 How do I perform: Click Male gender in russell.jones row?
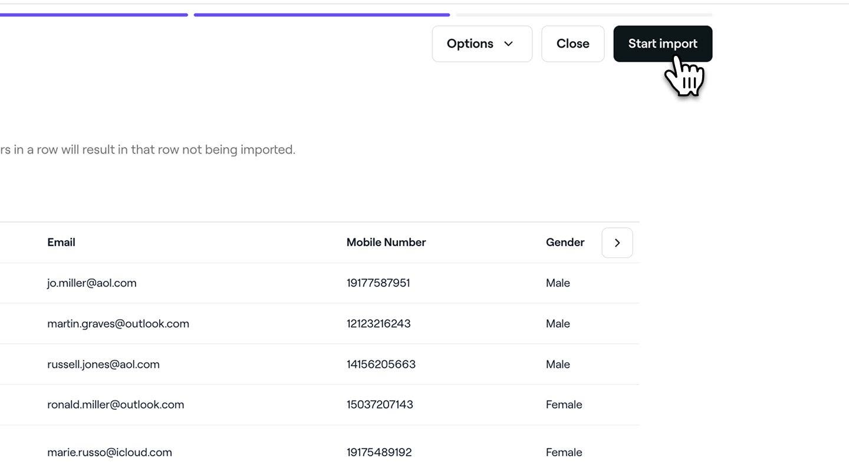[558, 364]
